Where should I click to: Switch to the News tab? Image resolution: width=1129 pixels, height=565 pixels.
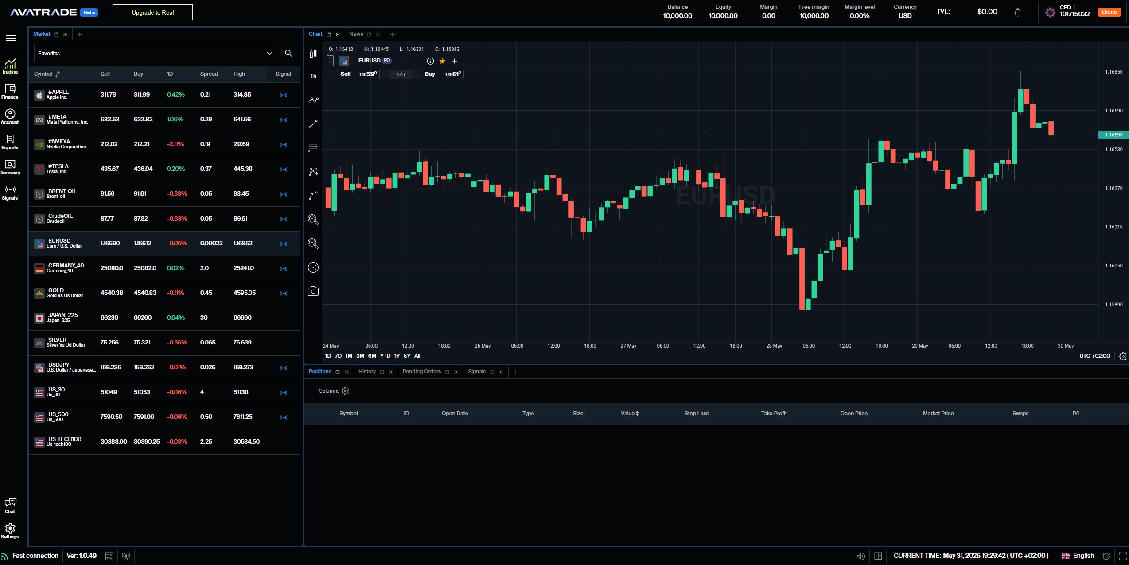coord(356,34)
